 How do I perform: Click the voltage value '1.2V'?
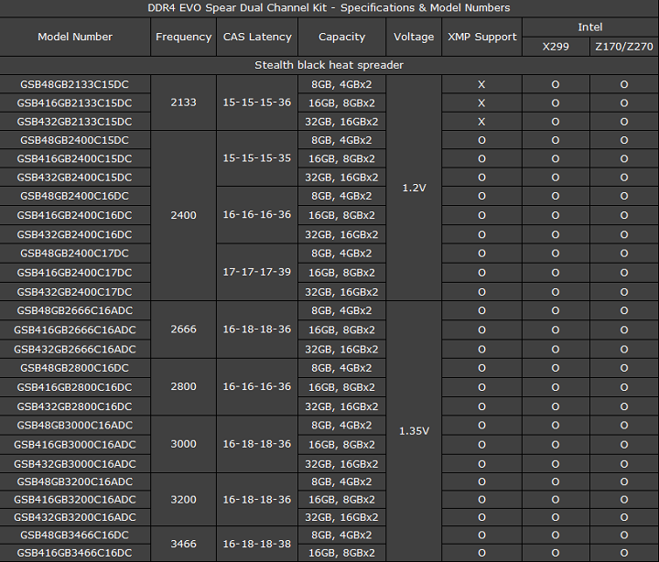point(414,188)
